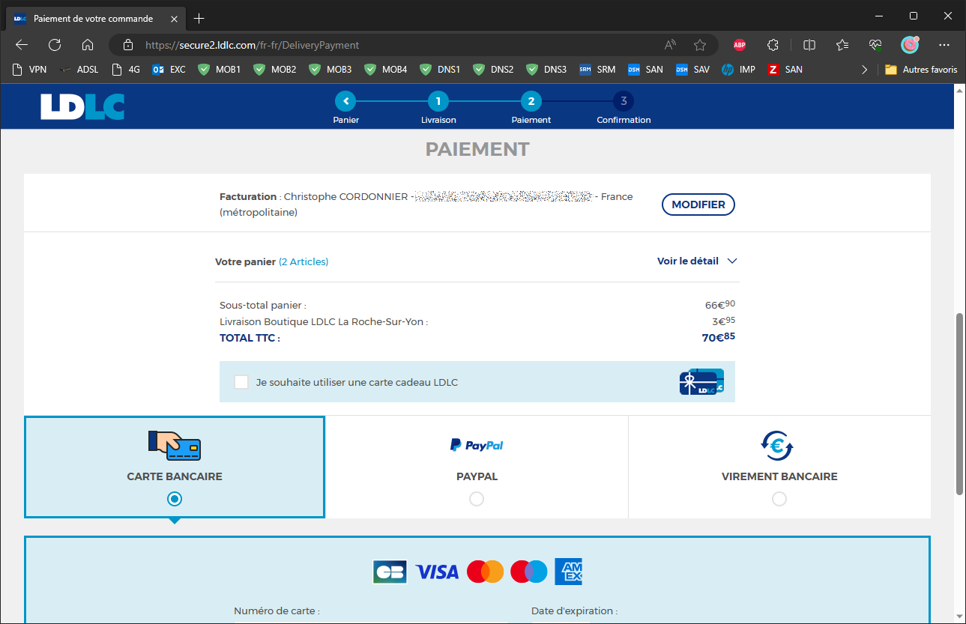Image resolution: width=966 pixels, height=624 pixels.
Task: Open MOB4 bookmark
Action: 385,70
